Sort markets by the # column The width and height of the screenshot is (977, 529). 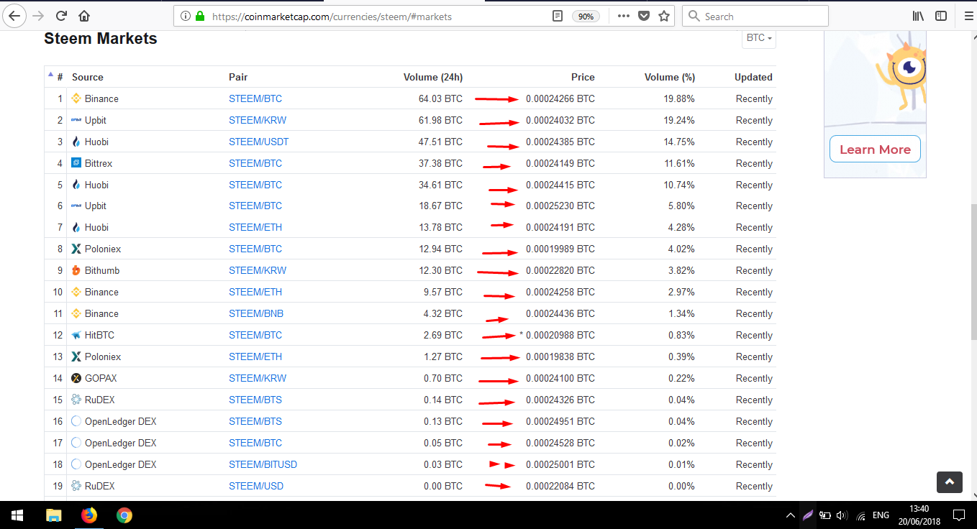coord(60,77)
